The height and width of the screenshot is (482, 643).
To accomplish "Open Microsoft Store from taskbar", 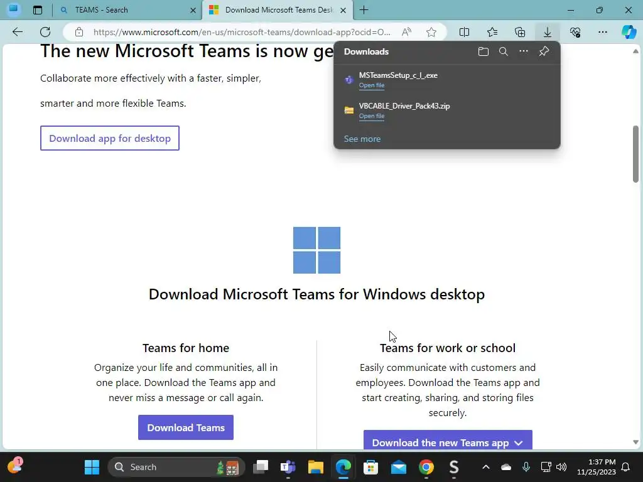I will click(x=370, y=467).
